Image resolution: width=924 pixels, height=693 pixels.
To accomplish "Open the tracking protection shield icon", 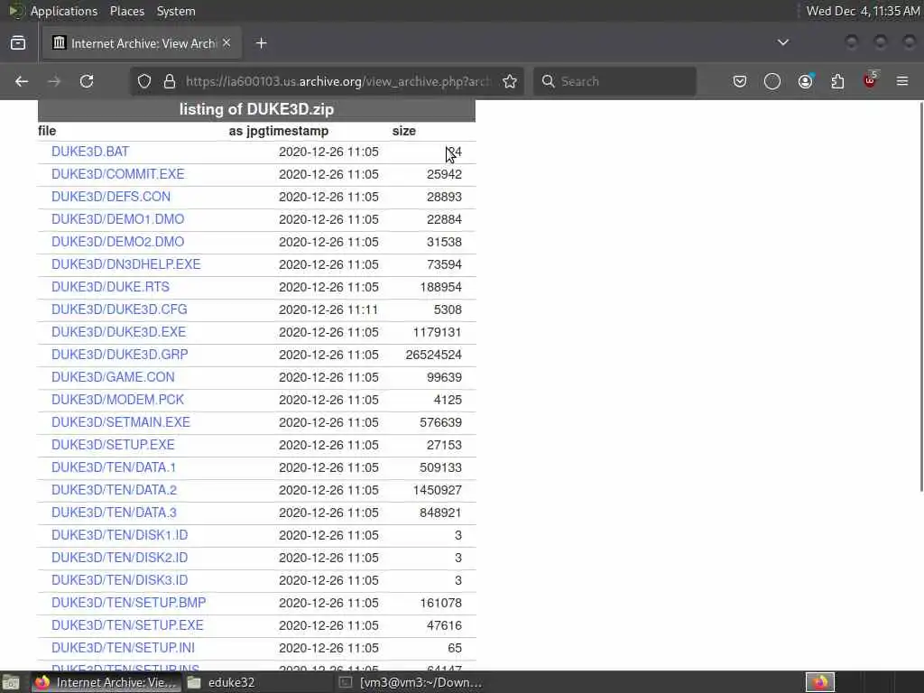I will (x=144, y=81).
